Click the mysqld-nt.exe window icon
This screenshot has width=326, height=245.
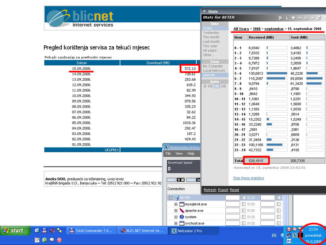pyautogui.click(x=182, y=204)
